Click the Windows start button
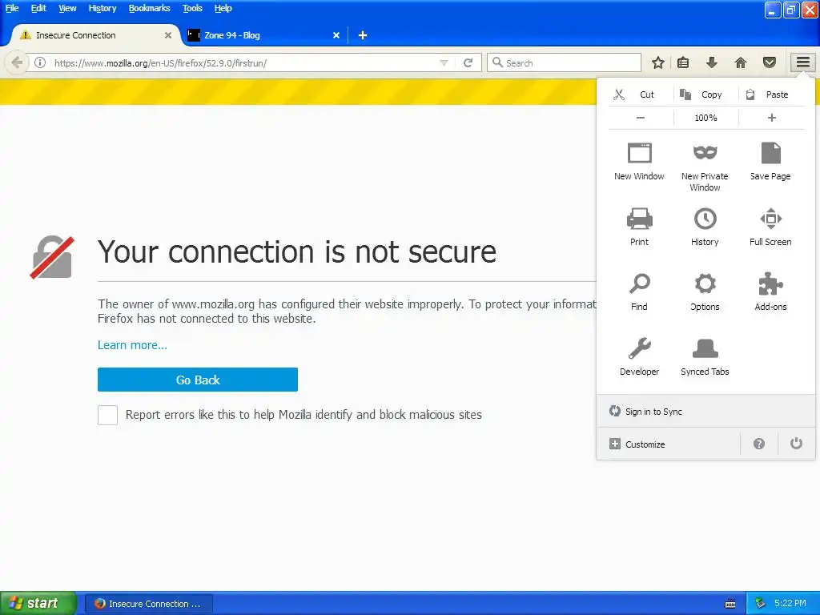 tap(38, 603)
